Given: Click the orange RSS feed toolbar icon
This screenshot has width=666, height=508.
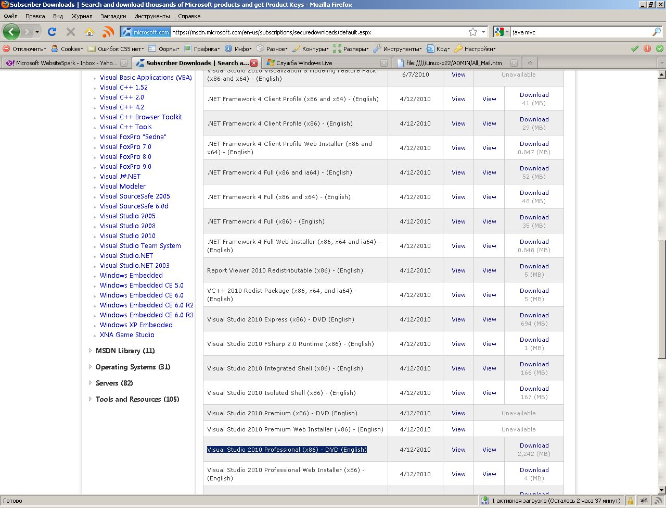Looking at the screenshot, I should 108,32.
